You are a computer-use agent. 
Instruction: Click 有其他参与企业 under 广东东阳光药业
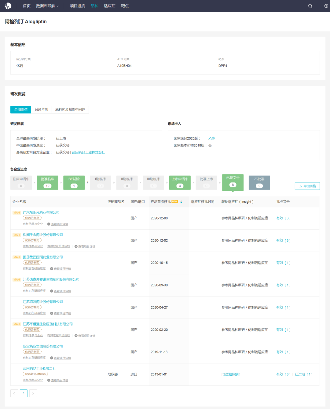pos(33,224)
